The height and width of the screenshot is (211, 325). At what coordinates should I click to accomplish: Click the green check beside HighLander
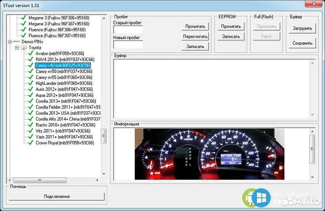point(31,83)
